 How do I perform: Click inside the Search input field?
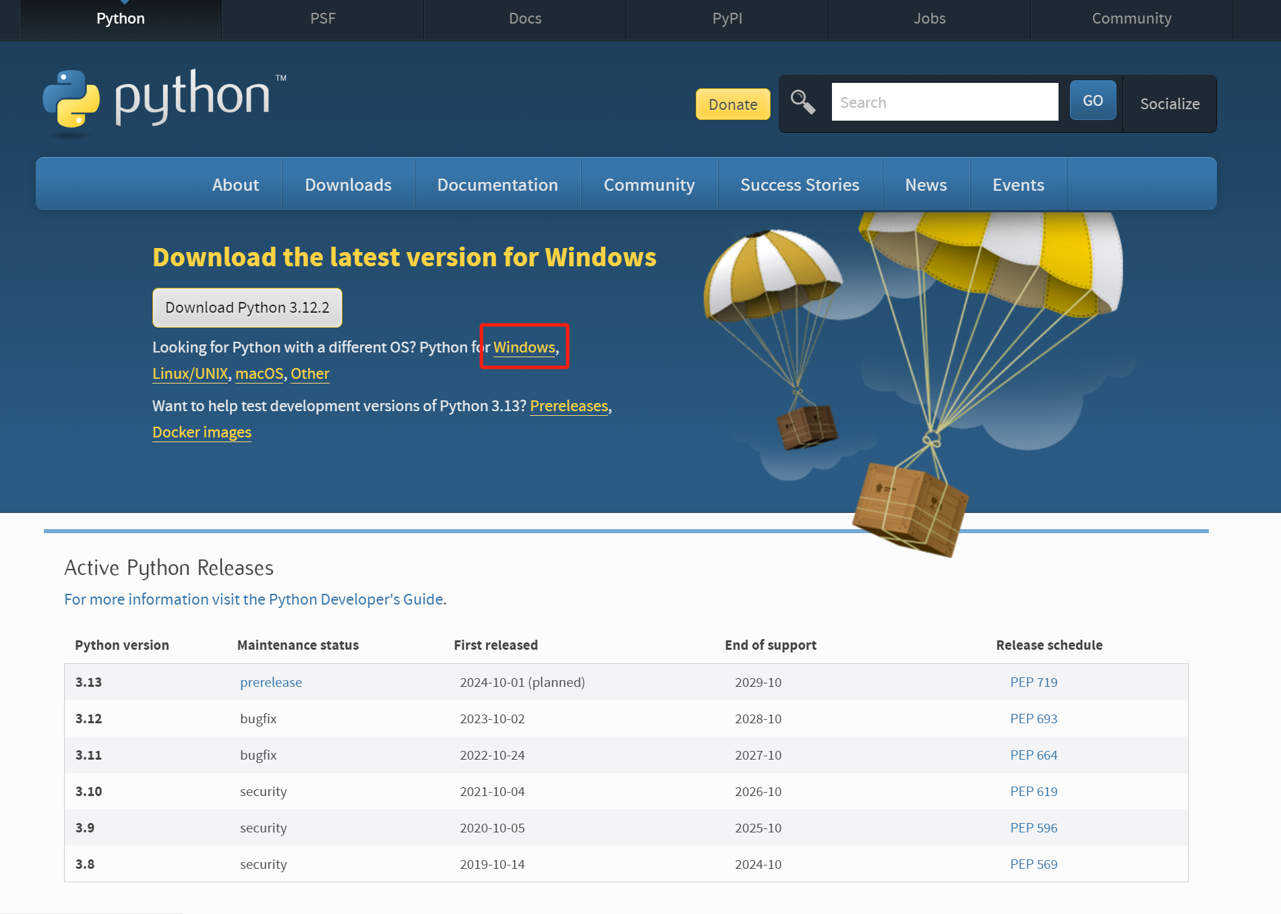(x=944, y=102)
